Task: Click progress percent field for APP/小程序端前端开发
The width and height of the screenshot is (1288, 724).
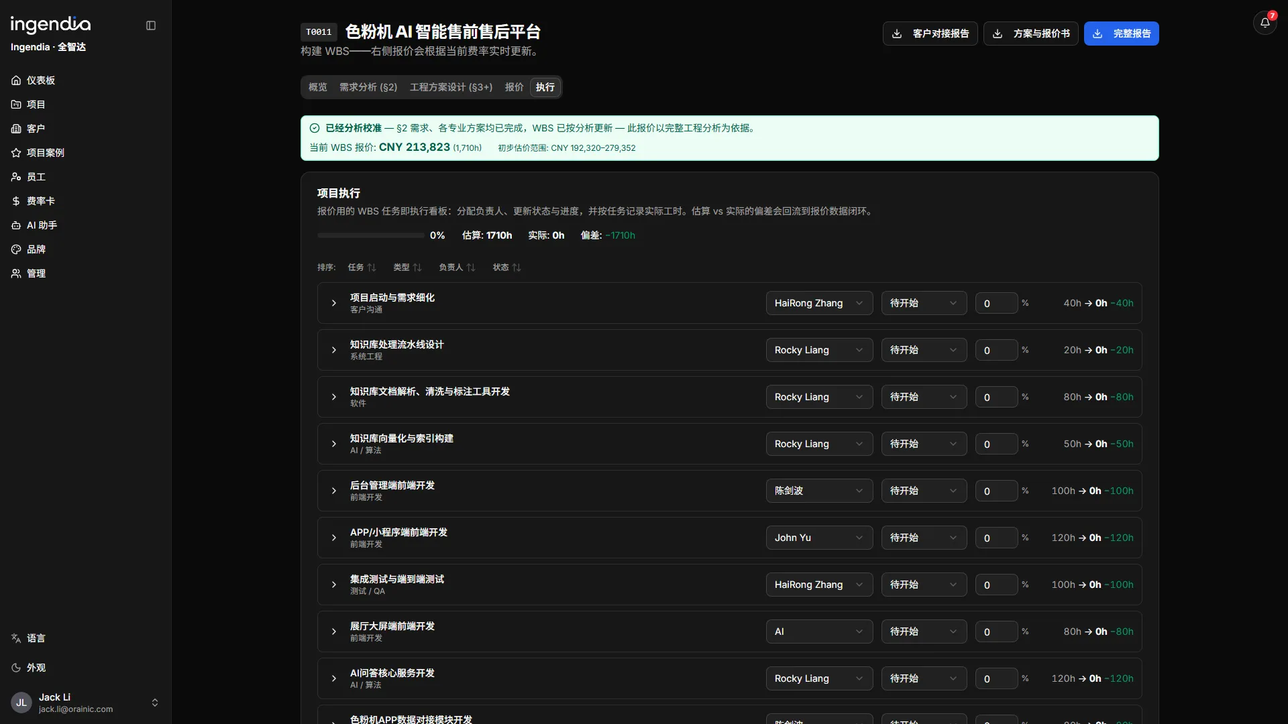Action: click(996, 538)
